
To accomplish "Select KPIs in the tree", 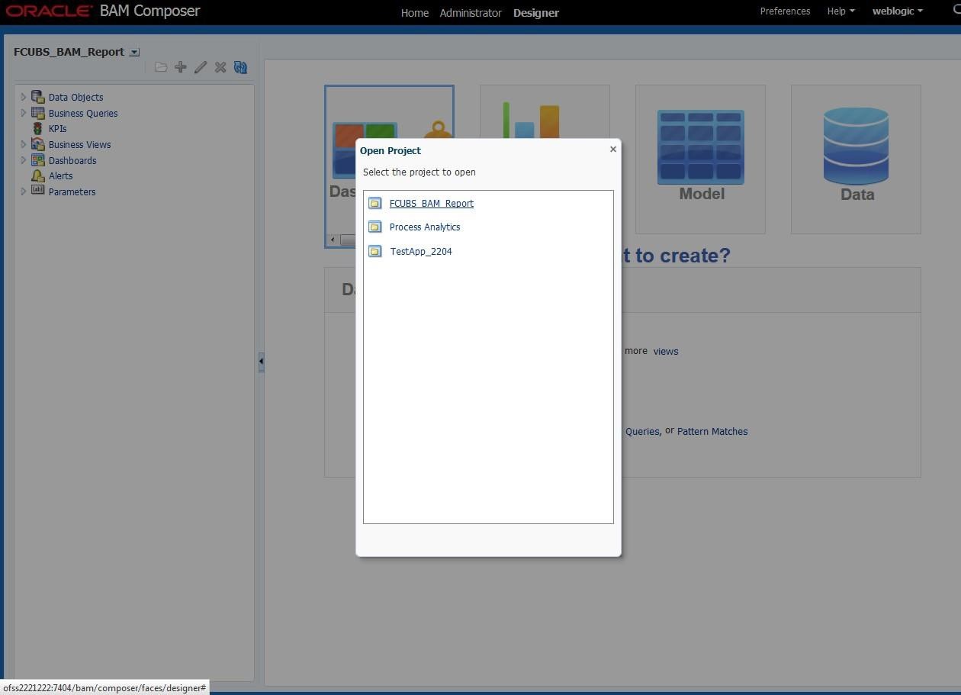I will click(x=57, y=129).
